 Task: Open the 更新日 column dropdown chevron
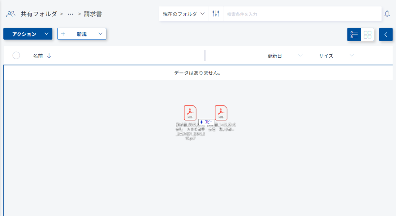[x=300, y=56]
